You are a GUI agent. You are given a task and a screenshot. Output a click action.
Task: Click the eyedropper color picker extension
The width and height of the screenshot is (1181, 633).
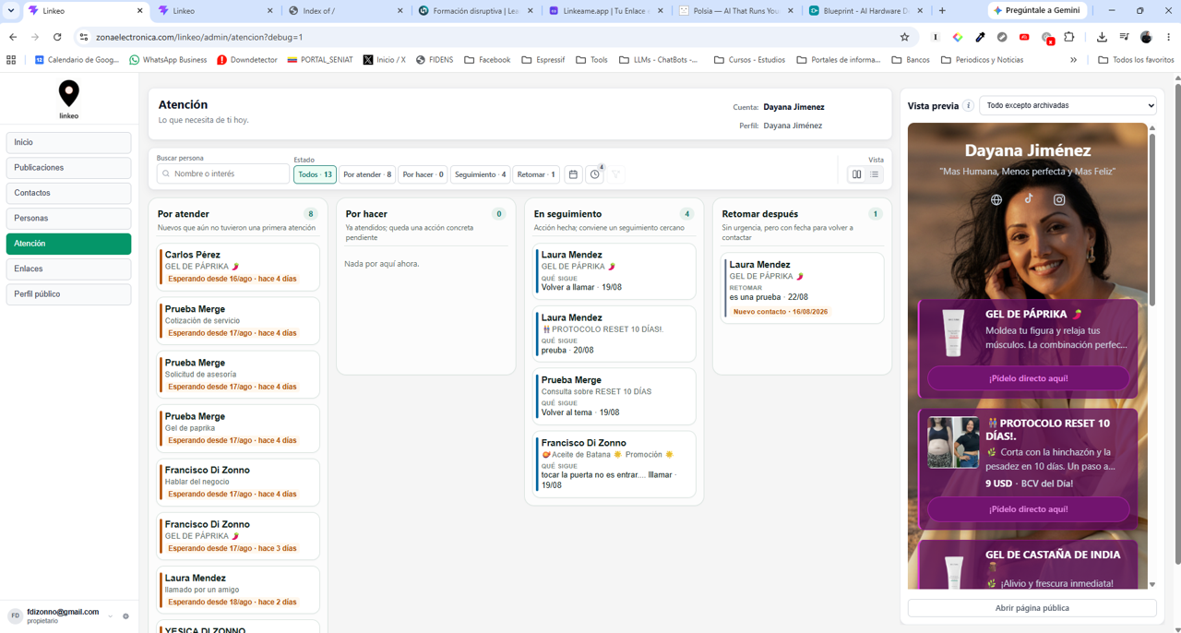[x=980, y=37]
